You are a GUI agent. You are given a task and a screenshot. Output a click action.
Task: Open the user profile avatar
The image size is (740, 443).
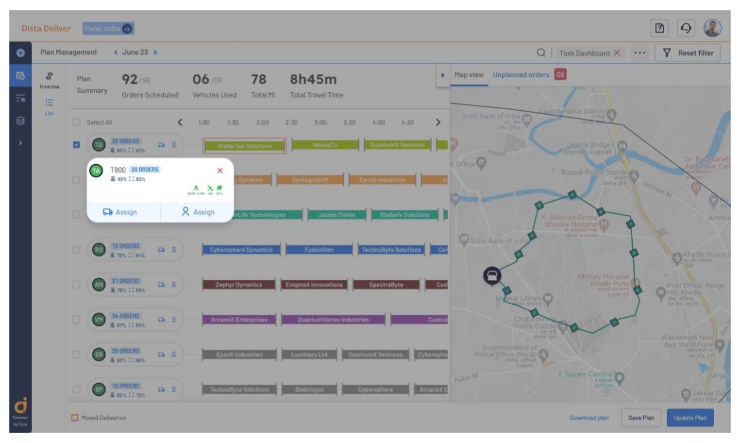[x=712, y=28]
